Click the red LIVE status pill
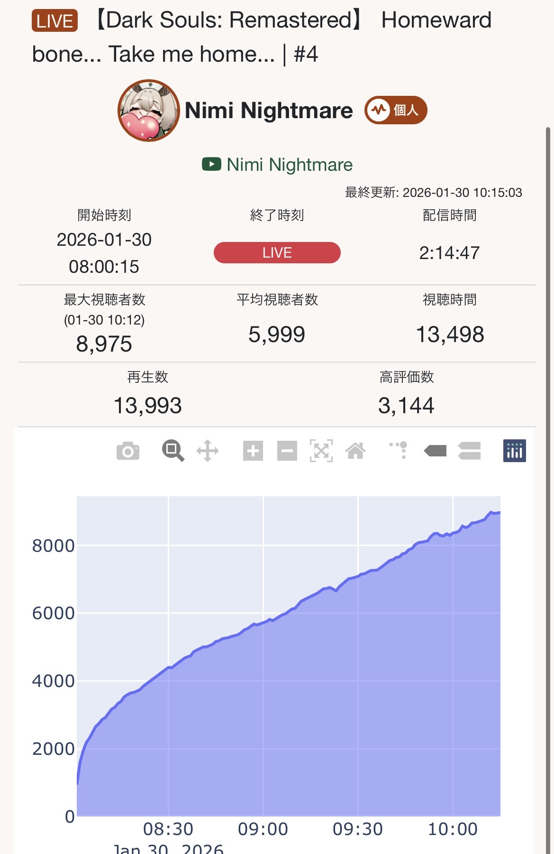 [277, 252]
